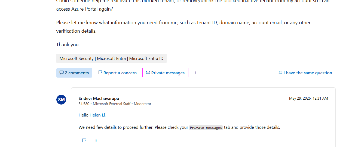Choose the I have the same question label
The width and height of the screenshot is (355, 147).
coord(308,73)
